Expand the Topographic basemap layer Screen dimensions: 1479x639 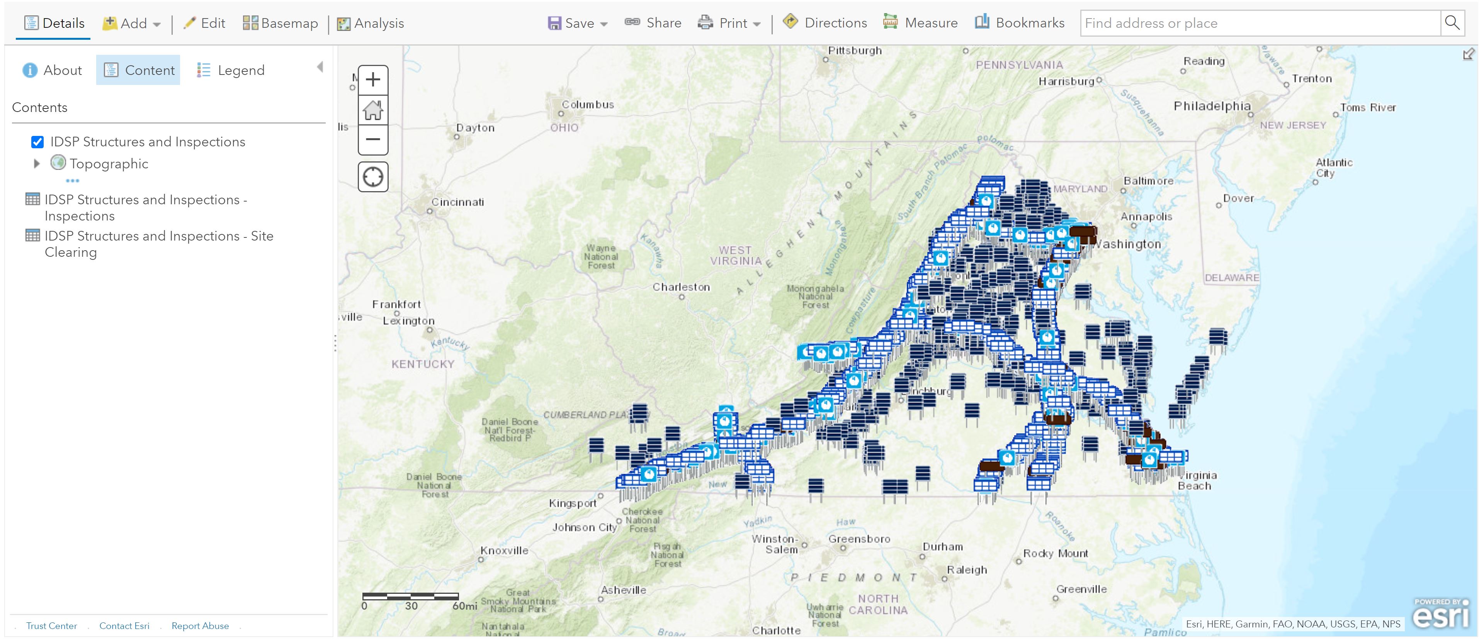pyautogui.click(x=37, y=163)
